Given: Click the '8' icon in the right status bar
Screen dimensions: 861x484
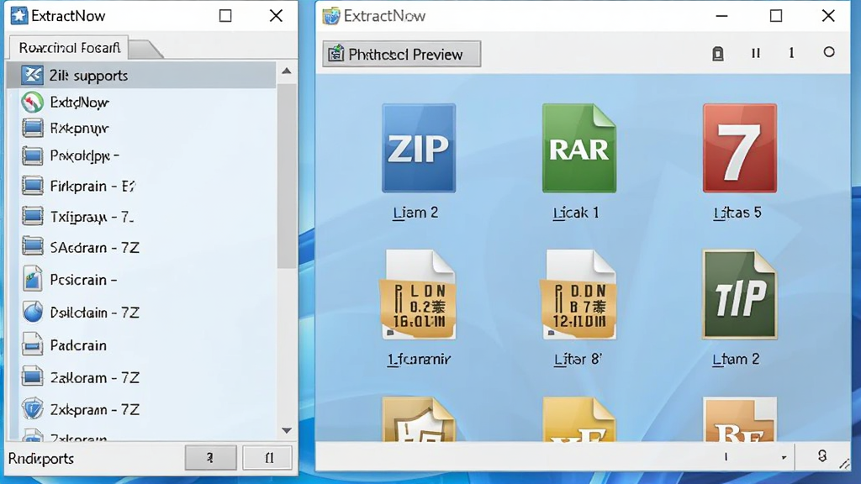Looking at the screenshot, I should coord(822,456).
